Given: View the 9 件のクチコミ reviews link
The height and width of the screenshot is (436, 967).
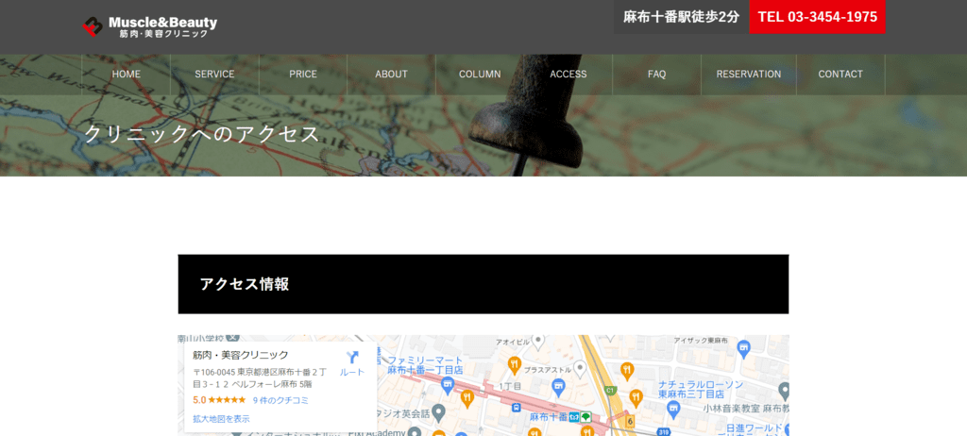Looking at the screenshot, I should pos(280,400).
